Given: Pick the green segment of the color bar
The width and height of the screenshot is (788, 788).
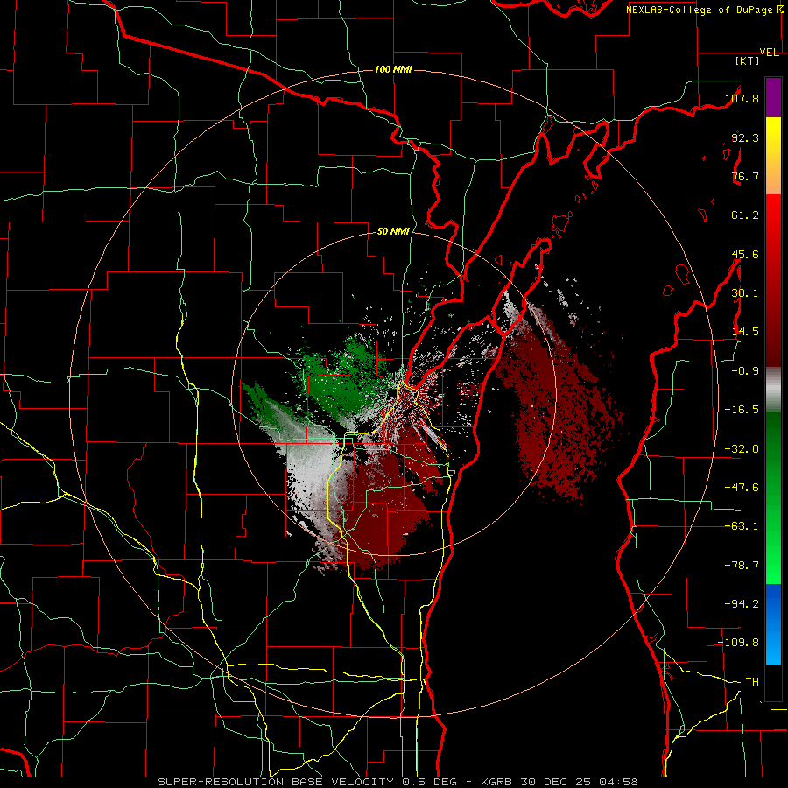Looking at the screenshot, I should (x=773, y=497).
